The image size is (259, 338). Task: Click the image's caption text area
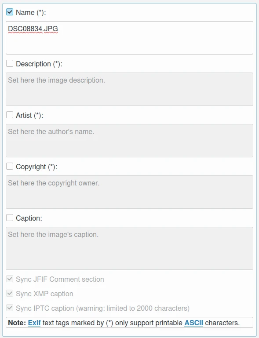129,248
